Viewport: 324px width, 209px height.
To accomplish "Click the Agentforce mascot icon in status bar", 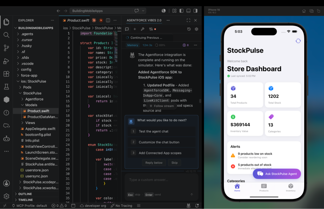I will tap(189, 205).
